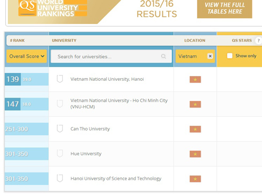Click the QS Stars help question mark
Screen dimensions: 262x196
pos(258,40)
